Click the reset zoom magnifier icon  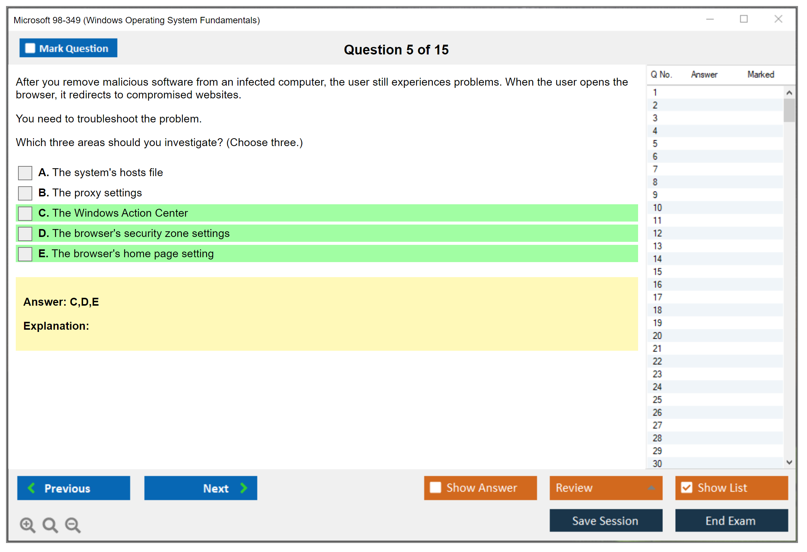click(50, 525)
